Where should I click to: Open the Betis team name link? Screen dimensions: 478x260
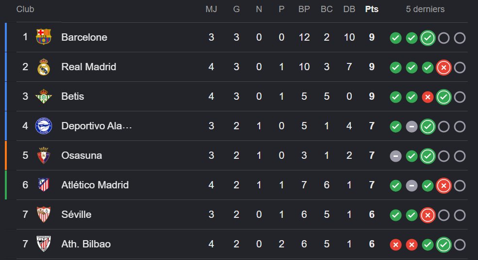click(x=73, y=96)
